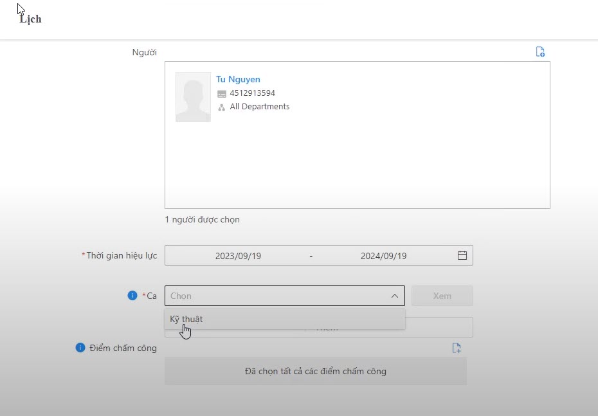This screenshot has height=416, width=598.
Task: Click the Ca combo box showing Chọn
Action: pos(276,296)
